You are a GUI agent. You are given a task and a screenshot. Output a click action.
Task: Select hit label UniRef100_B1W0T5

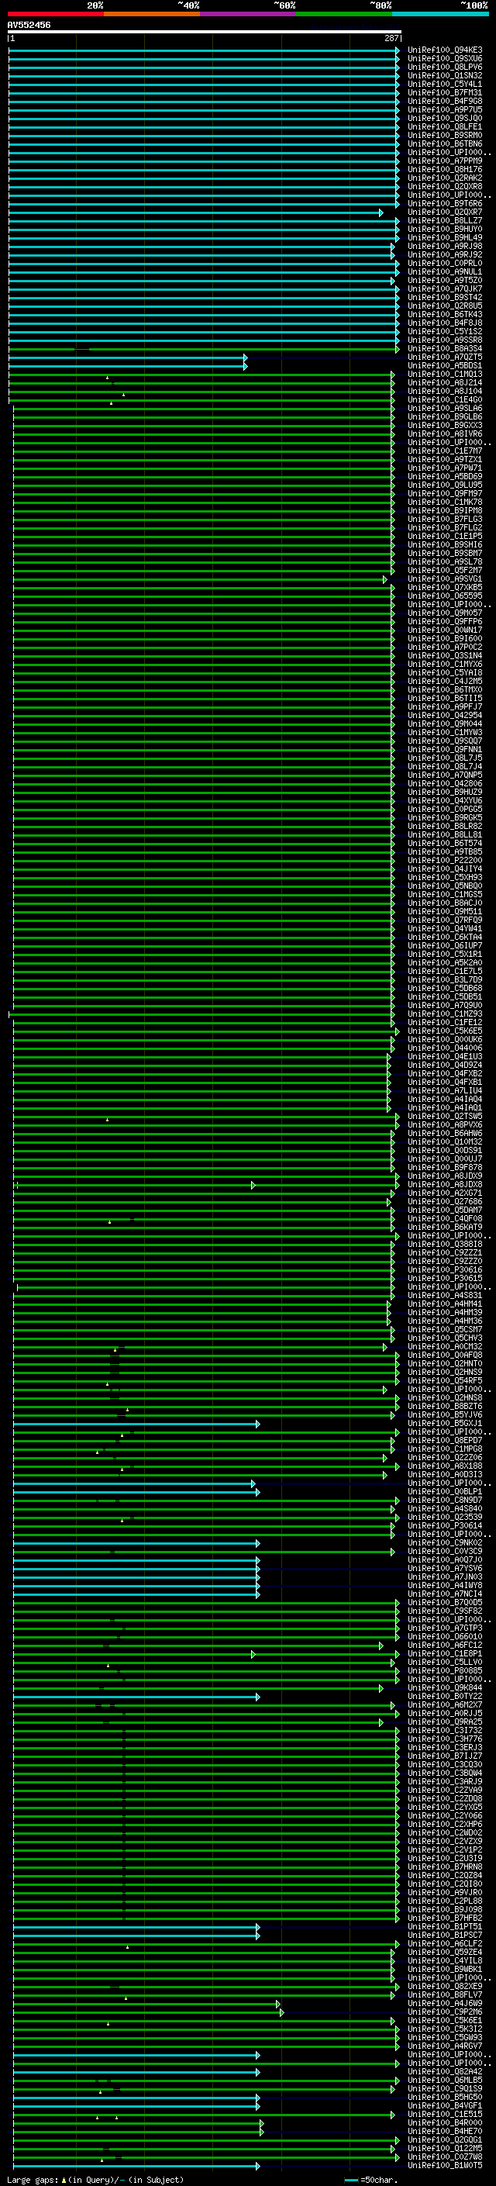pyautogui.click(x=444, y=2166)
